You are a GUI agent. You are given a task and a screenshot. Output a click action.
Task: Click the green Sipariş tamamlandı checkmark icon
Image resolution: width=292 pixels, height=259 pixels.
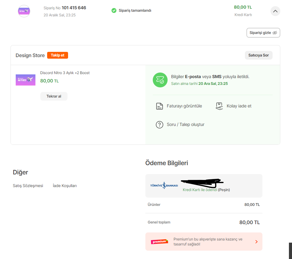(x=114, y=10)
